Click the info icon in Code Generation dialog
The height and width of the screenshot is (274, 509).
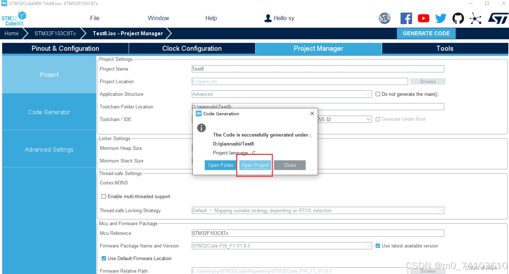pyautogui.click(x=201, y=128)
